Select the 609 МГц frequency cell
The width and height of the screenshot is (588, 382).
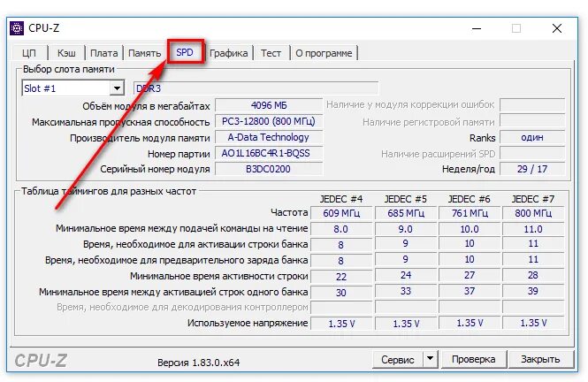click(341, 213)
